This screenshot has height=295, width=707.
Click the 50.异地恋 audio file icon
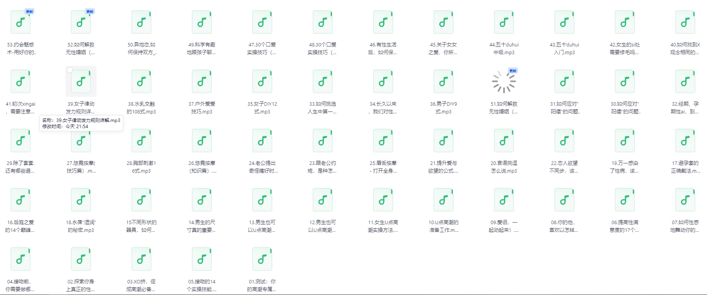pos(141,22)
